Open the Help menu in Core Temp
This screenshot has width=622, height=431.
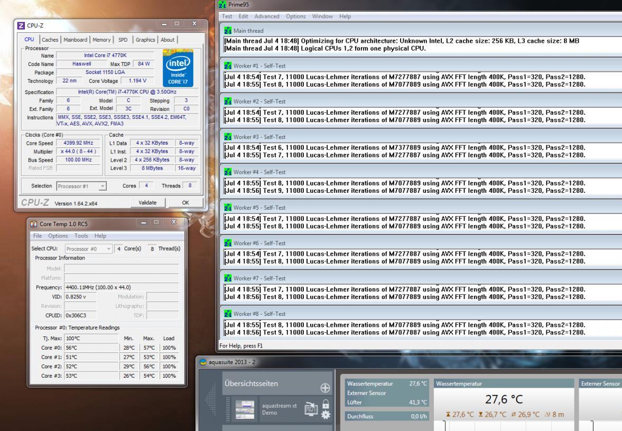click(x=100, y=236)
